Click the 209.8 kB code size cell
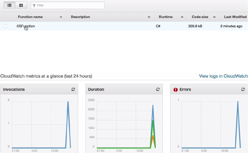The width and height of the screenshot is (248, 153). click(x=195, y=26)
